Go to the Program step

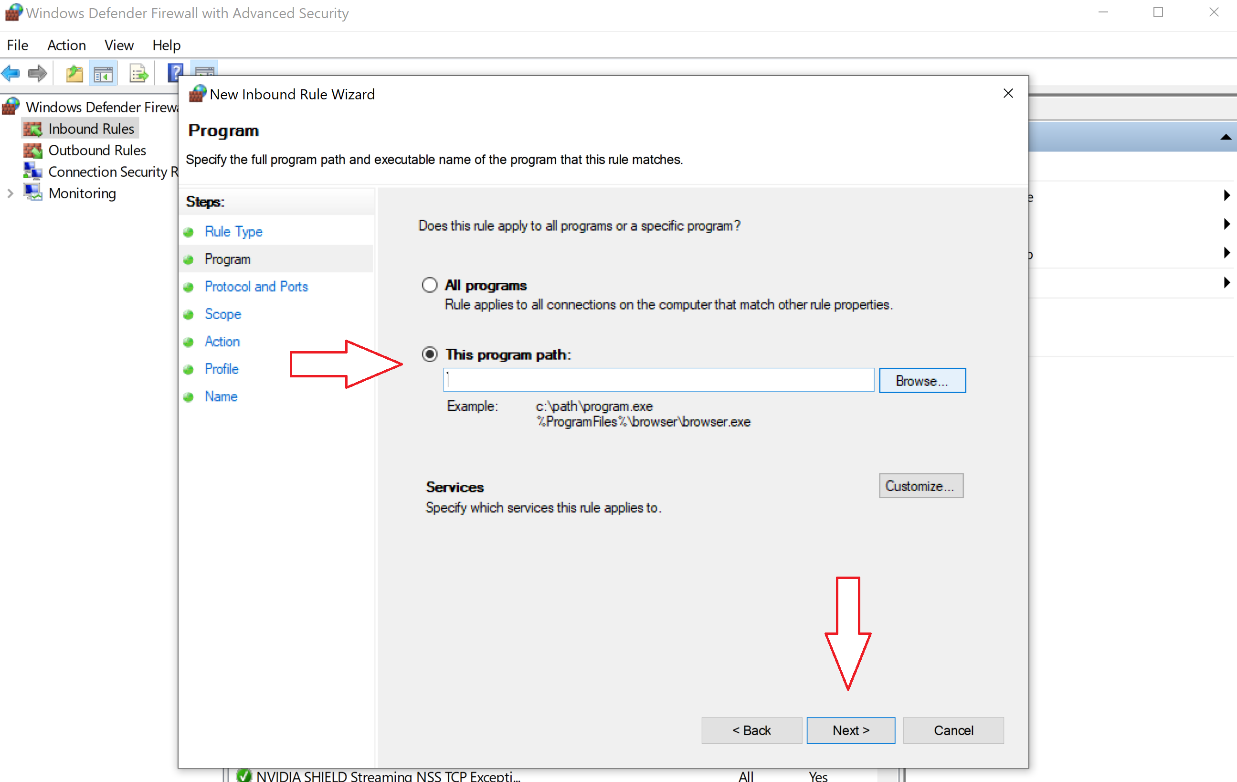point(227,258)
